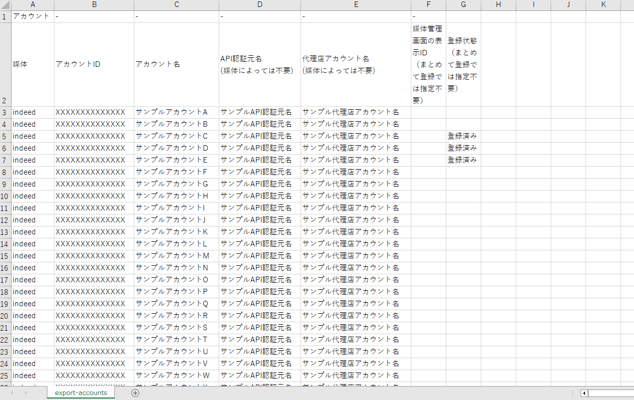
Task: Click the next sheet navigation arrow
Action: [26, 393]
